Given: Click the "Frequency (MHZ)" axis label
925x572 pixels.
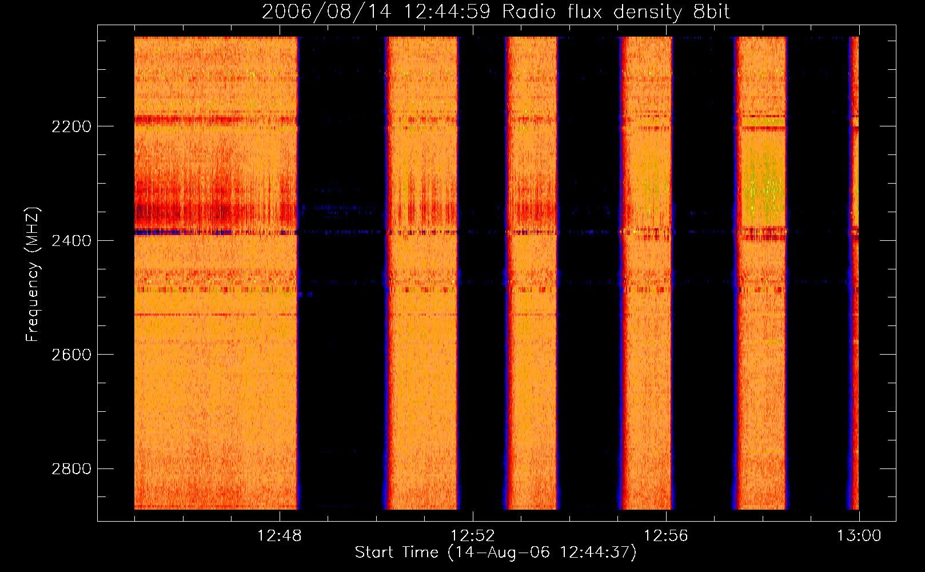Looking at the screenshot, I should coord(33,275).
